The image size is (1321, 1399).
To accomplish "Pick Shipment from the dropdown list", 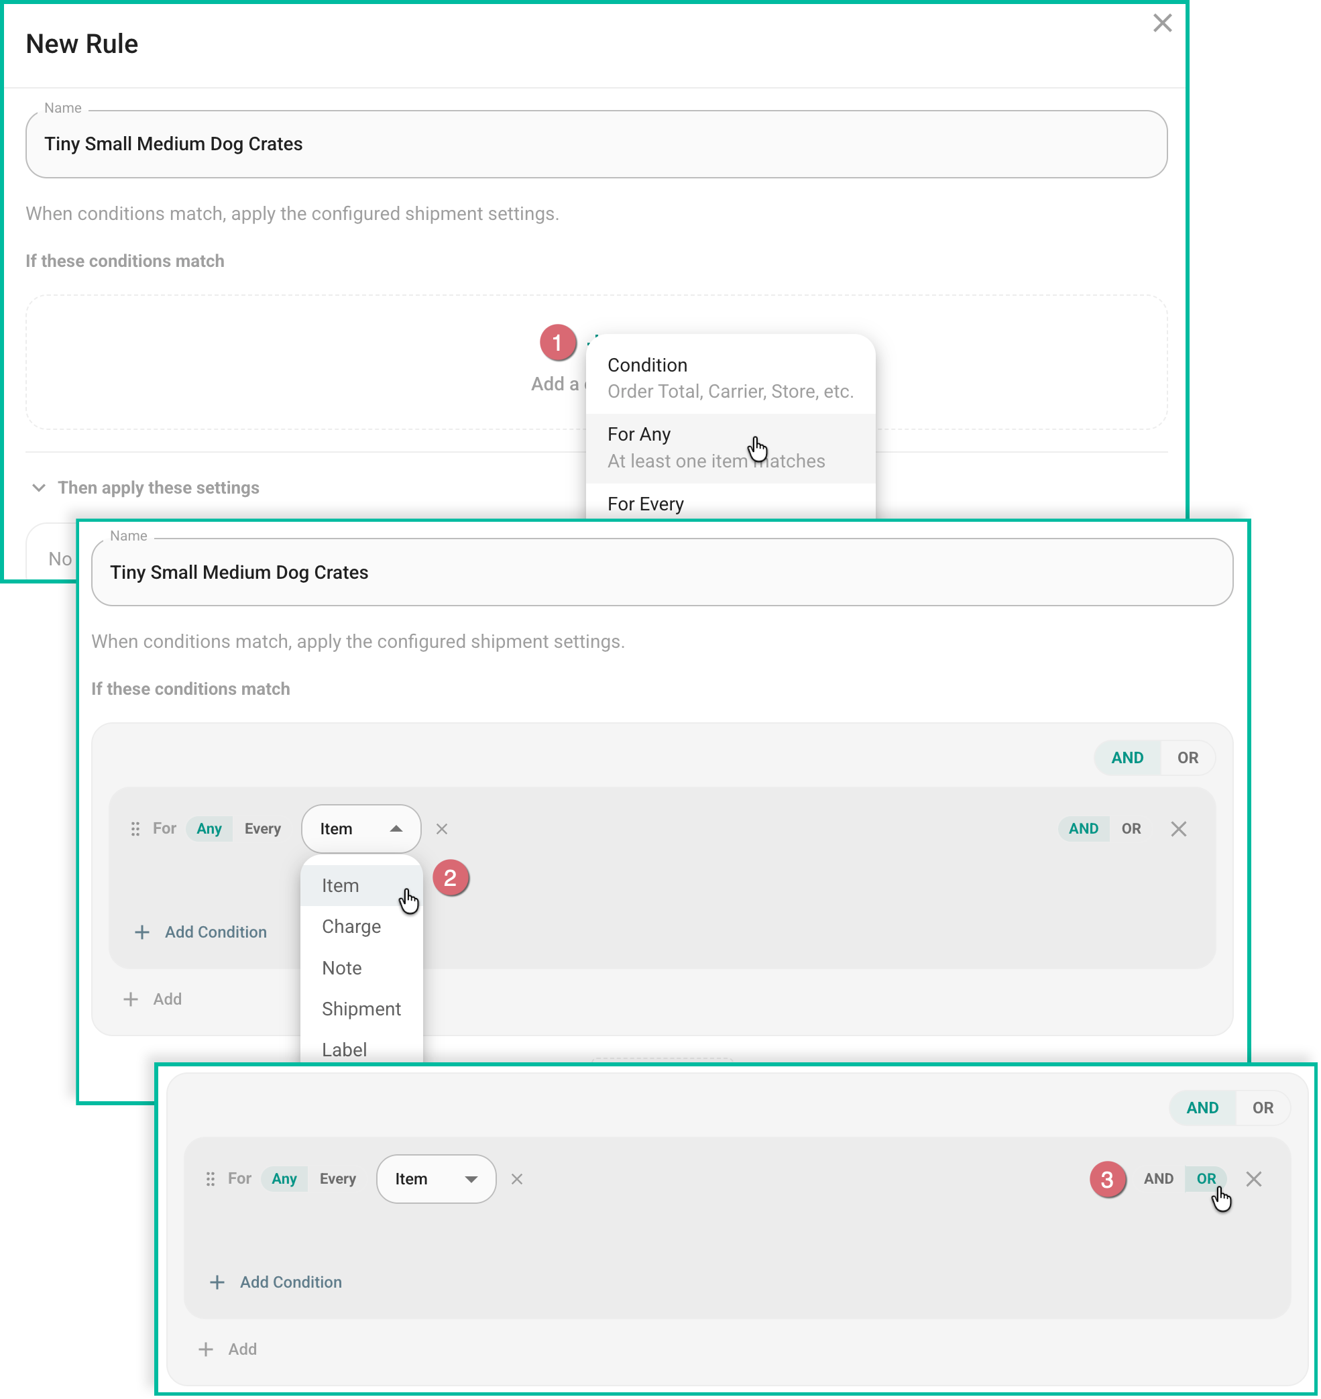I will tap(362, 1010).
